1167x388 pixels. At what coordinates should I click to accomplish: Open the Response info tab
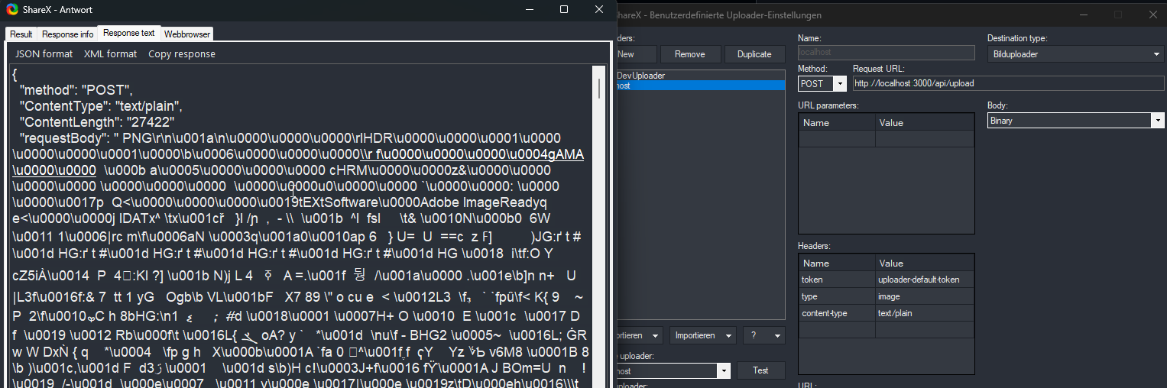click(x=67, y=34)
